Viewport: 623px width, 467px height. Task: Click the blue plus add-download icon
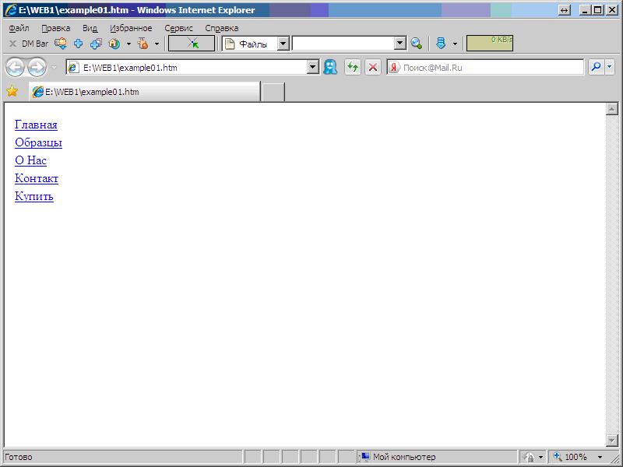coord(79,44)
